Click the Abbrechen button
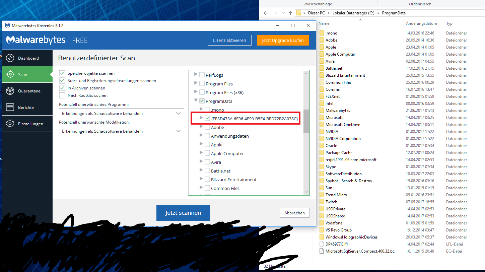Viewport: 485px width, 272px height. point(294,213)
